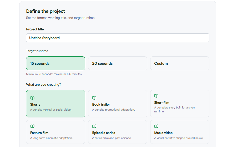Pick the Custom runtime option
Image resolution: width=242 pixels, height=147 pixels.
point(180,63)
